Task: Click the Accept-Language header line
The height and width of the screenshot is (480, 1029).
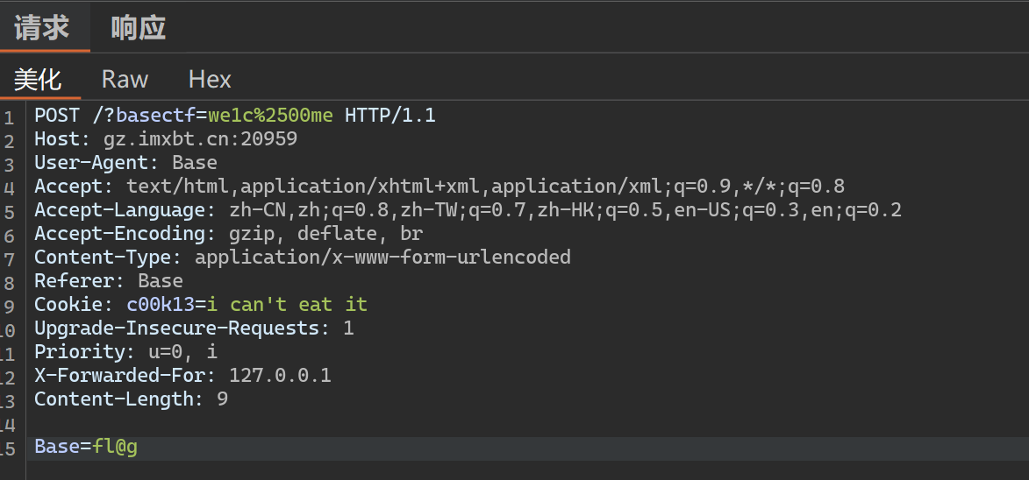Action: pos(468,210)
